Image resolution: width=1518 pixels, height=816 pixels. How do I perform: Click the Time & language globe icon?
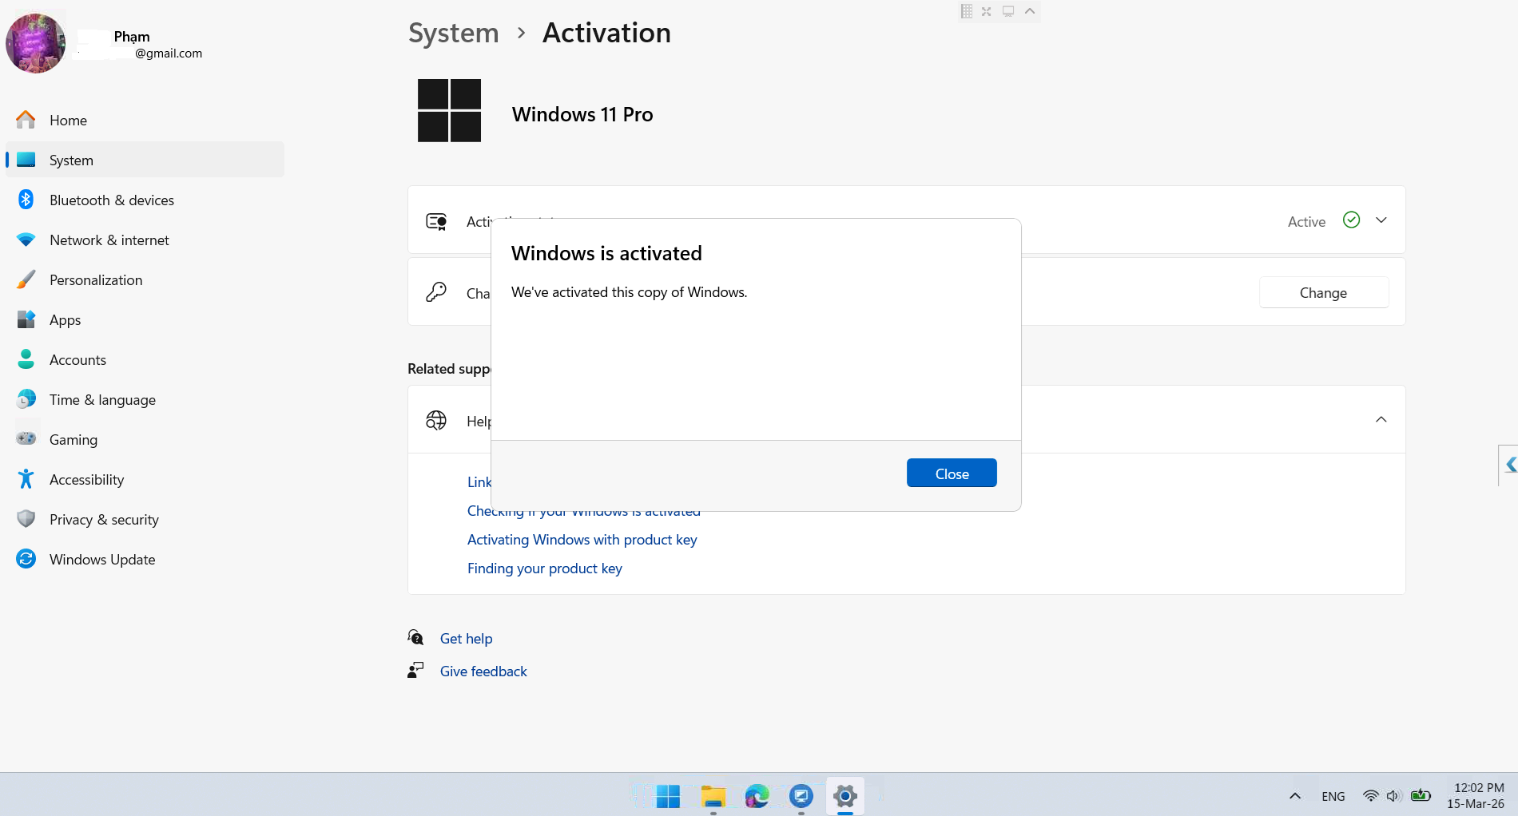click(x=26, y=399)
